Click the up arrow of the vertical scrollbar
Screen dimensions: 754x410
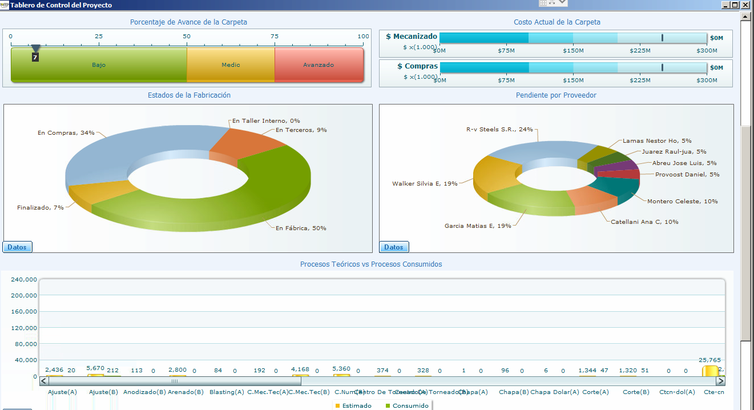(x=745, y=16)
